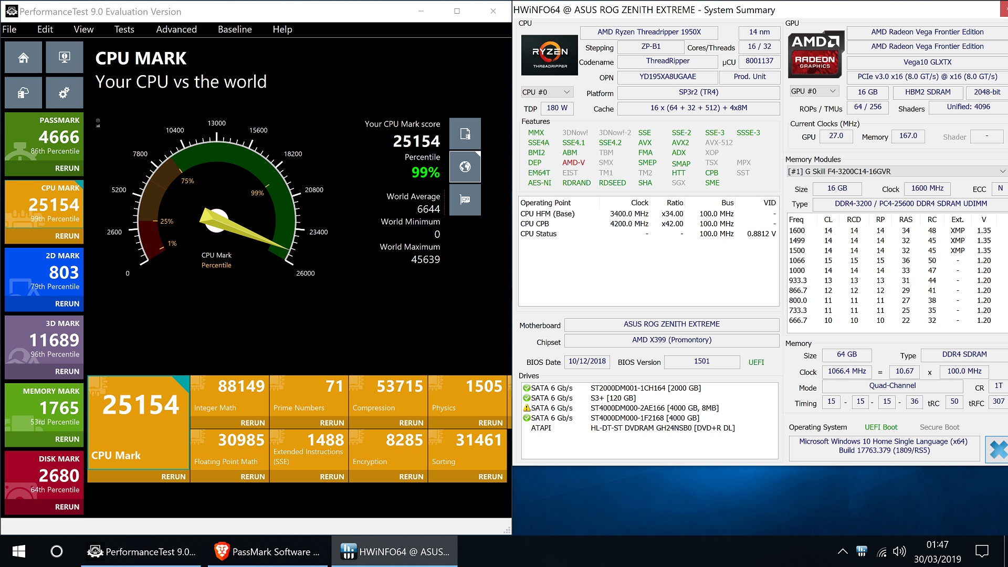This screenshot has height=567, width=1008.
Task: Select the CPU CPB operating point row
Action: (648, 224)
